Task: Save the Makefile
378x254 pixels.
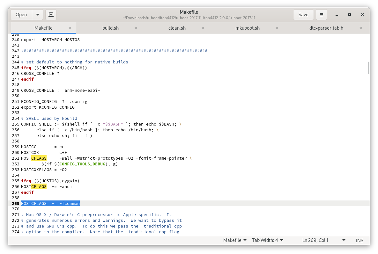Action: pos(303,14)
